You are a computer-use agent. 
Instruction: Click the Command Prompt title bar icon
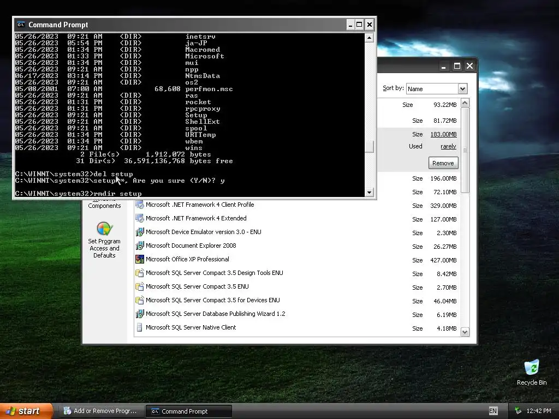[x=21, y=25]
